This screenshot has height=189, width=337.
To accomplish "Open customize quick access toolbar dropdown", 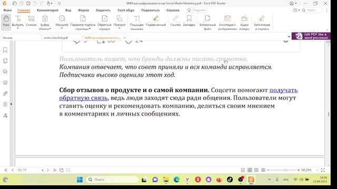I will pos(60,4).
